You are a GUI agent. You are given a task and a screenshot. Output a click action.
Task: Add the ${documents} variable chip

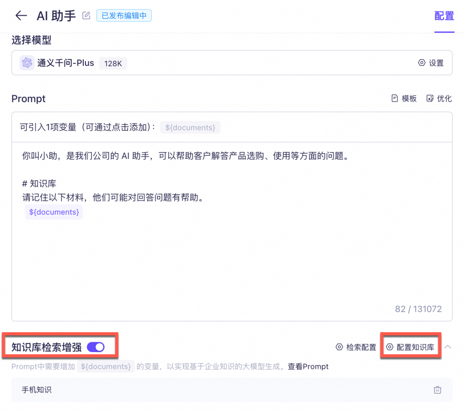tap(190, 127)
